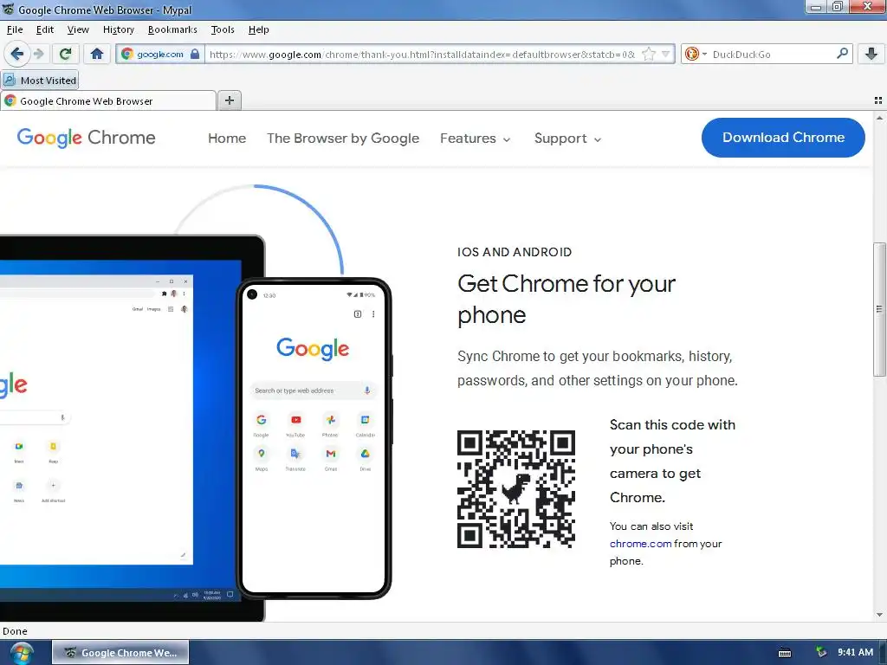This screenshot has height=665, width=887.
Task: Click the Chrome QR code image
Action: click(x=516, y=489)
